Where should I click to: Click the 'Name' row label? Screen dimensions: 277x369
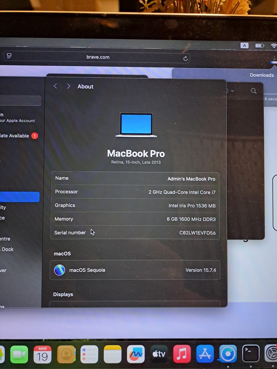coord(62,178)
